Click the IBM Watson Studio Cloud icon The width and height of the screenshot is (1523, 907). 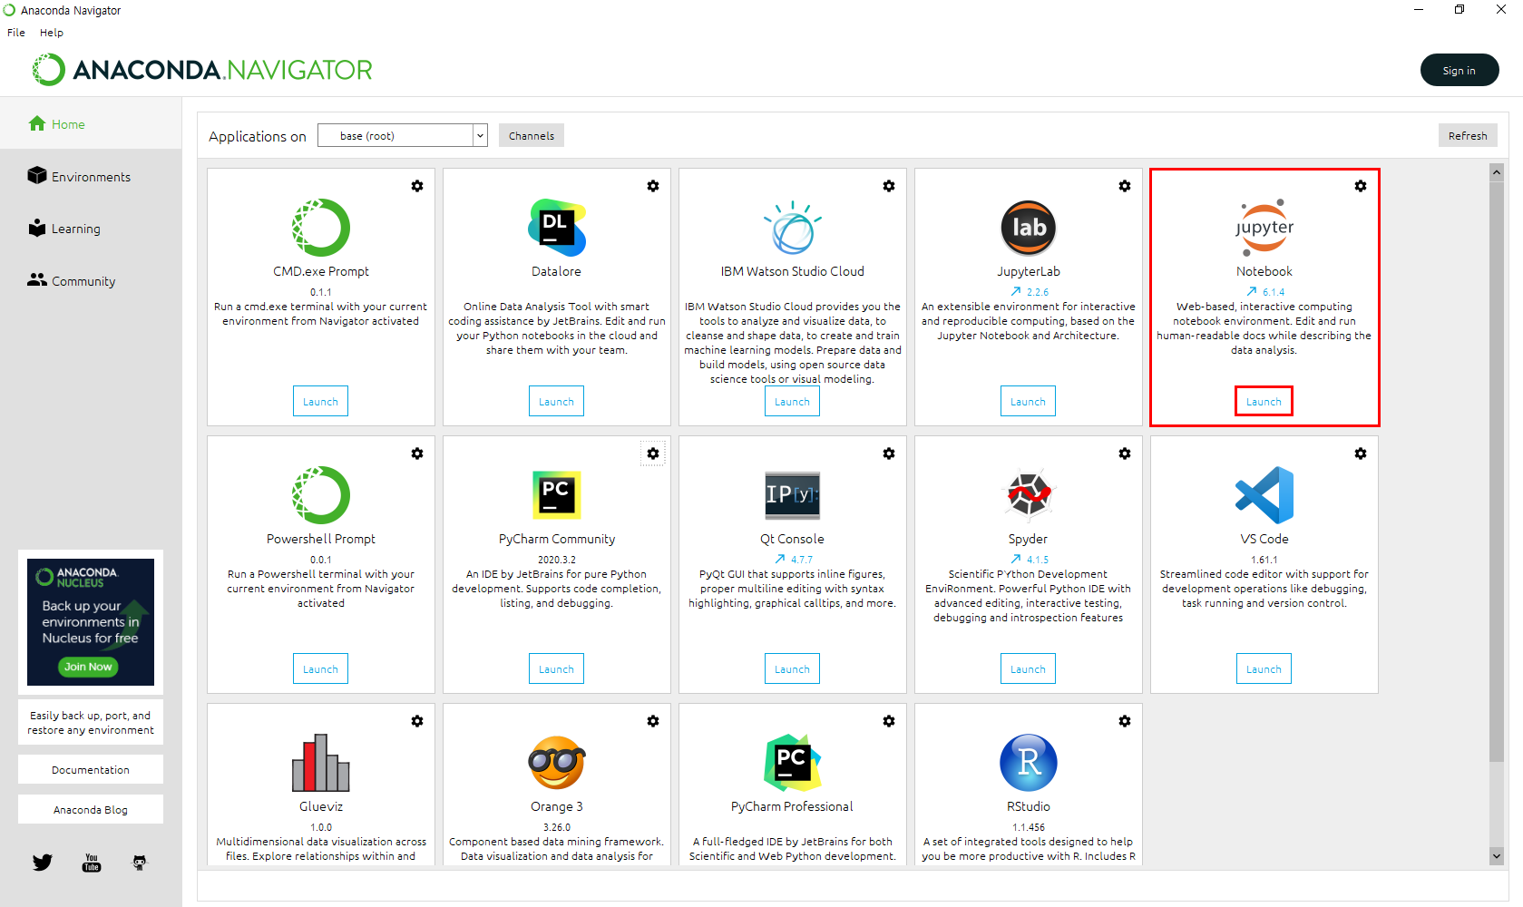793,228
